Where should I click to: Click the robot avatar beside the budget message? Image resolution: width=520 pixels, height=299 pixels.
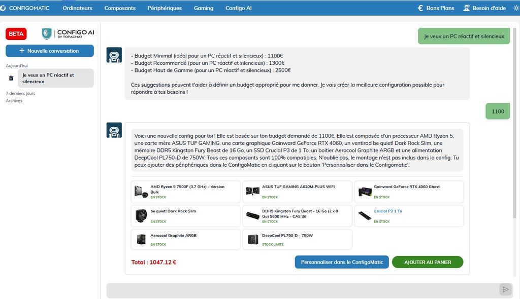[114, 55]
